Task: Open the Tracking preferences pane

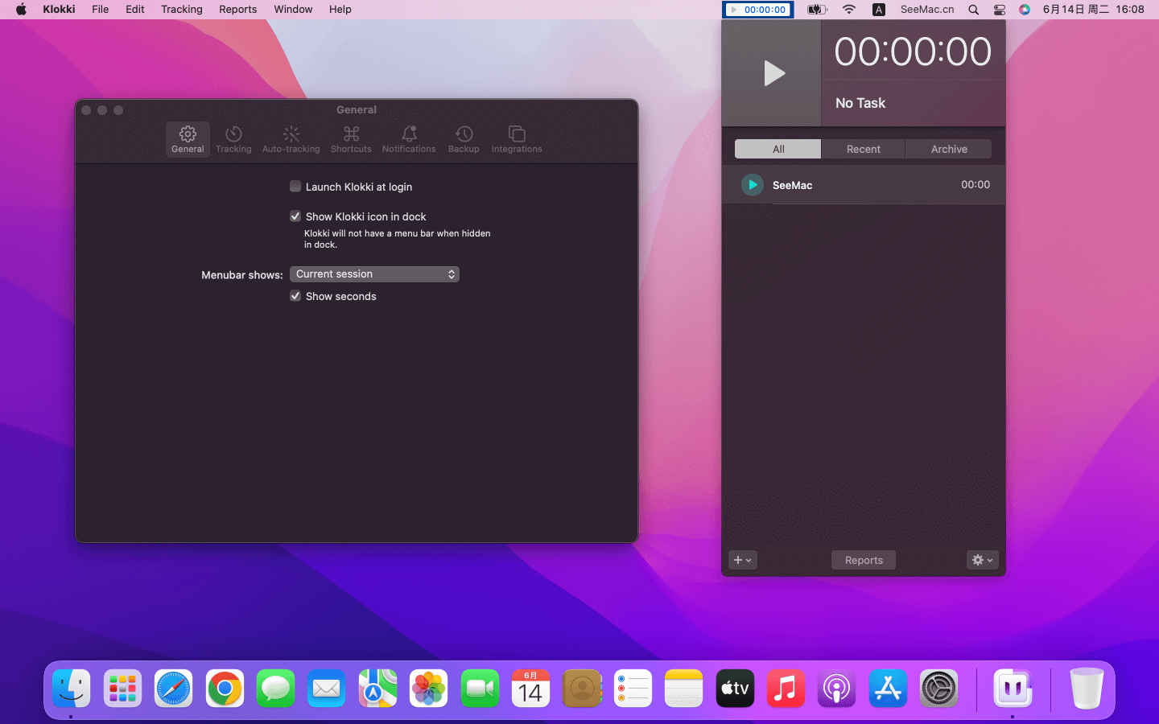Action: pyautogui.click(x=233, y=138)
